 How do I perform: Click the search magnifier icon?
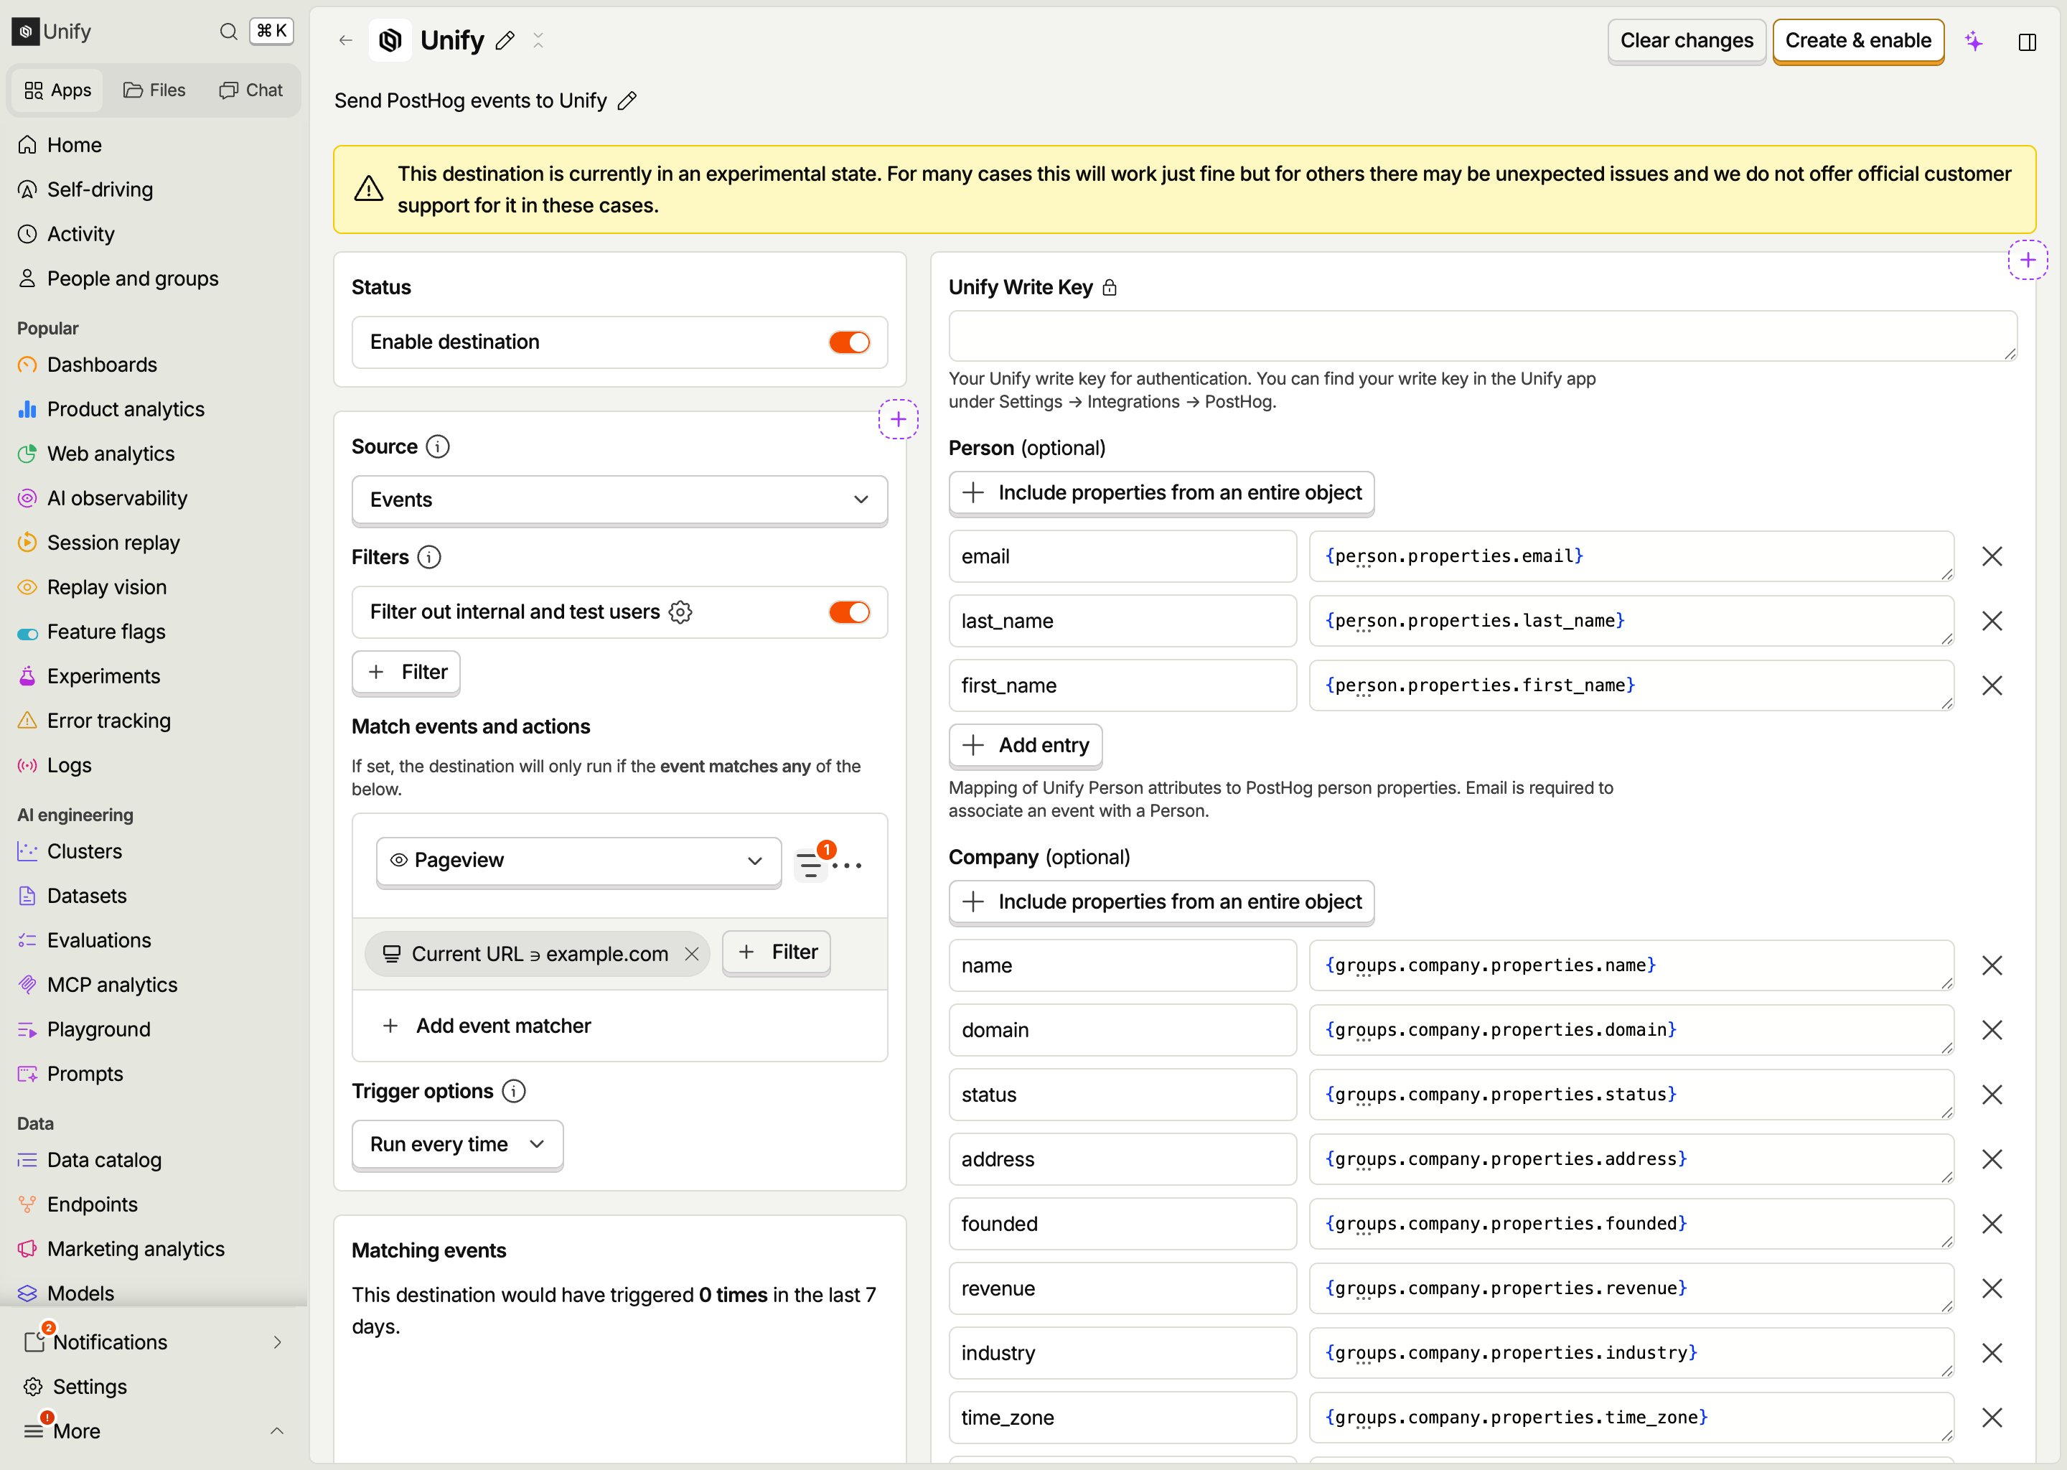coord(228,32)
